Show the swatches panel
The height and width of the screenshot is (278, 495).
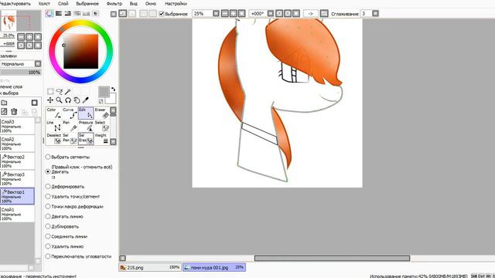pos(86,14)
